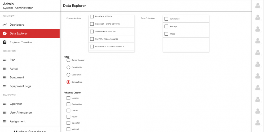Viewport: 264px width, 132px height.
Task: Choose the Data Hari ini radio button
Action: 68,67
